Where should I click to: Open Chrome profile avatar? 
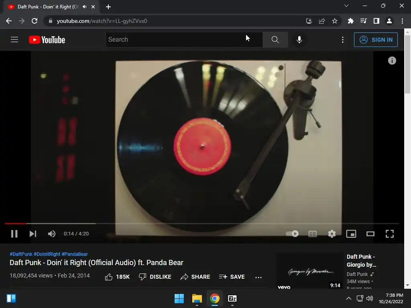pyautogui.click(x=389, y=21)
